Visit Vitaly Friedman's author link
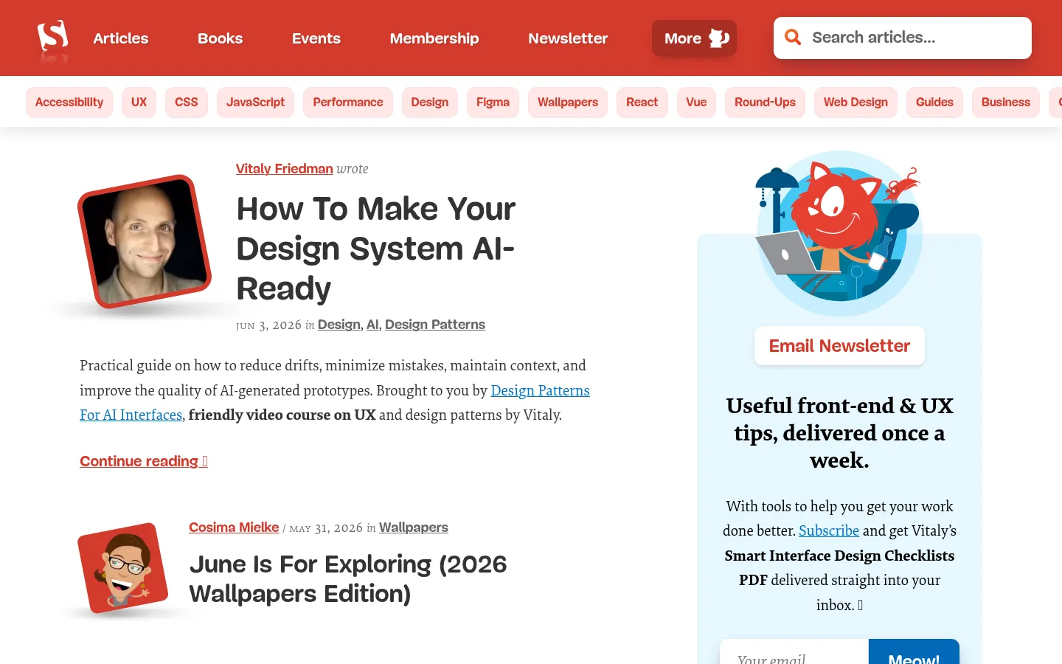The width and height of the screenshot is (1062, 664). pos(285,169)
